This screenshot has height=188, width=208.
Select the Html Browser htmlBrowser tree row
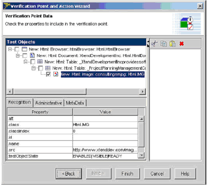[80, 49]
